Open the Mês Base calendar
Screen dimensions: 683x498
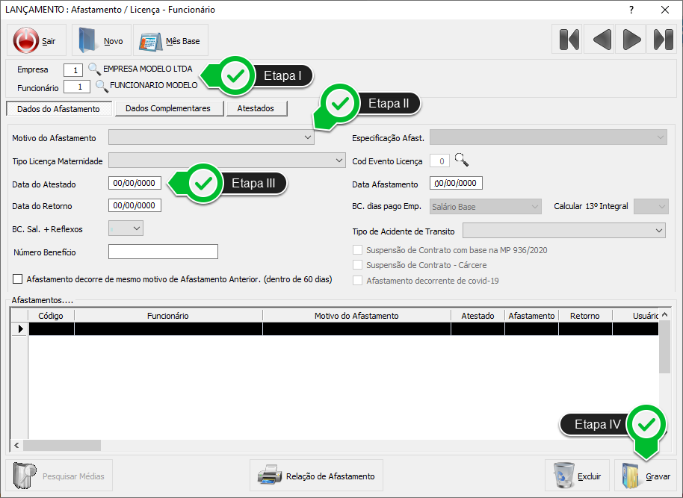click(170, 40)
